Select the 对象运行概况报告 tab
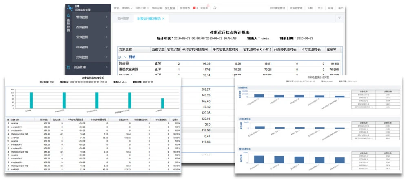This screenshot has width=408, height=179. (149, 19)
